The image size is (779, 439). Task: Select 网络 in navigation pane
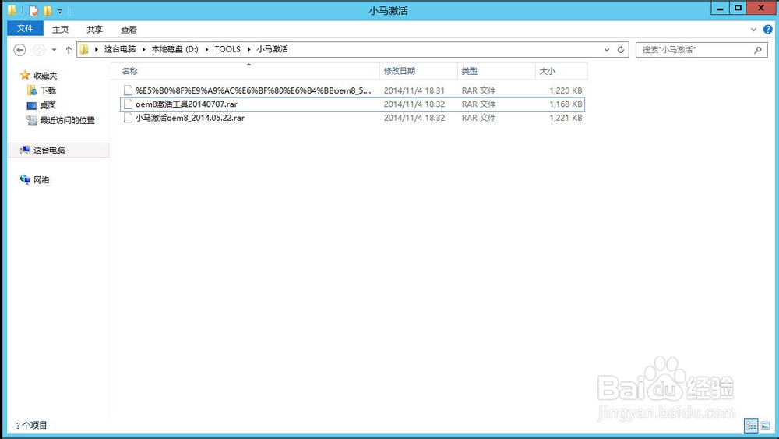tap(42, 180)
